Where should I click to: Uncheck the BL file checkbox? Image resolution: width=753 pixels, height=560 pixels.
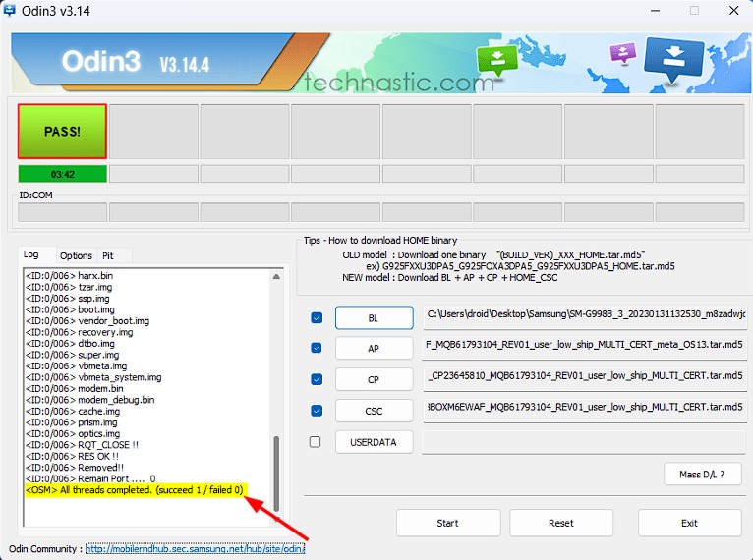[317, 317]
